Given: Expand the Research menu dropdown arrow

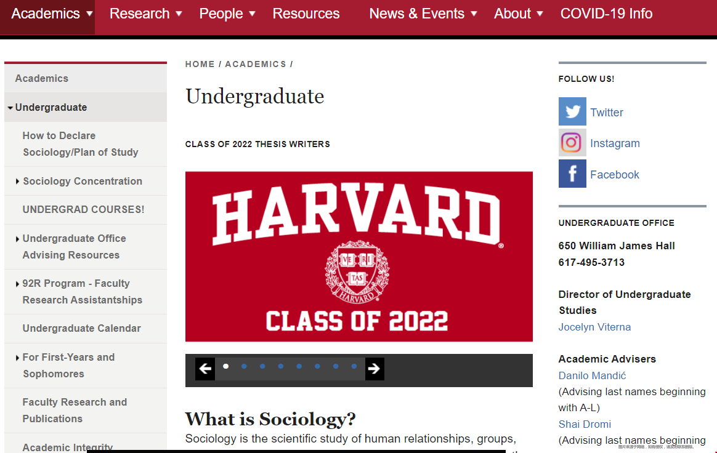Looking at the screenshot, I should pyautogui.click(x=179, y=14).
